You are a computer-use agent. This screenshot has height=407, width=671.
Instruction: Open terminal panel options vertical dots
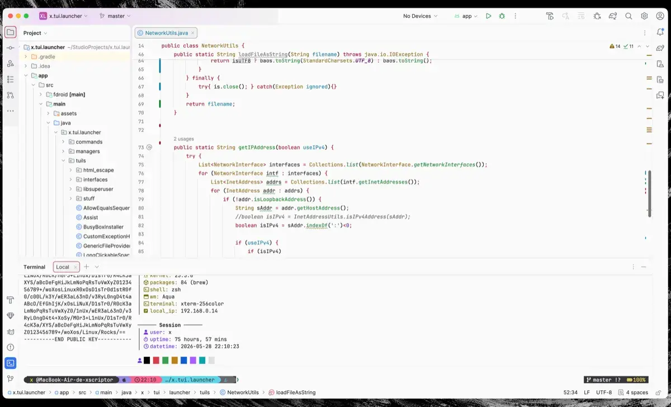click(633, 267)
